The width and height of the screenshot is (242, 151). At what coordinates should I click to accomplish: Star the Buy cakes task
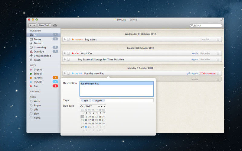[218, 39]
